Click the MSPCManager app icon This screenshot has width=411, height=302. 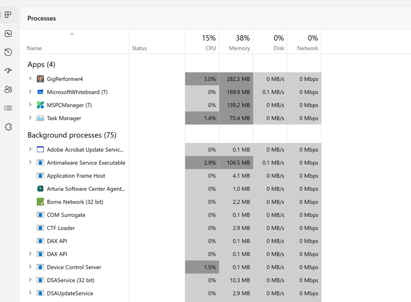(40, 105)
